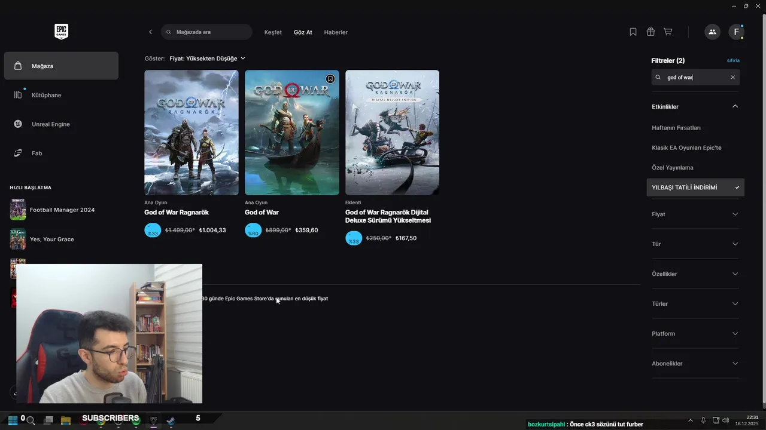Select the Göz At tab
The image size is (766, 430).
(x=303, y=32)
